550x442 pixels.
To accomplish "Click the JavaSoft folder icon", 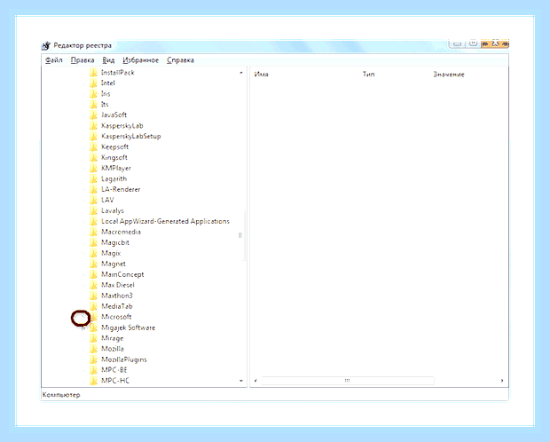I will click(x=93, y=114).
